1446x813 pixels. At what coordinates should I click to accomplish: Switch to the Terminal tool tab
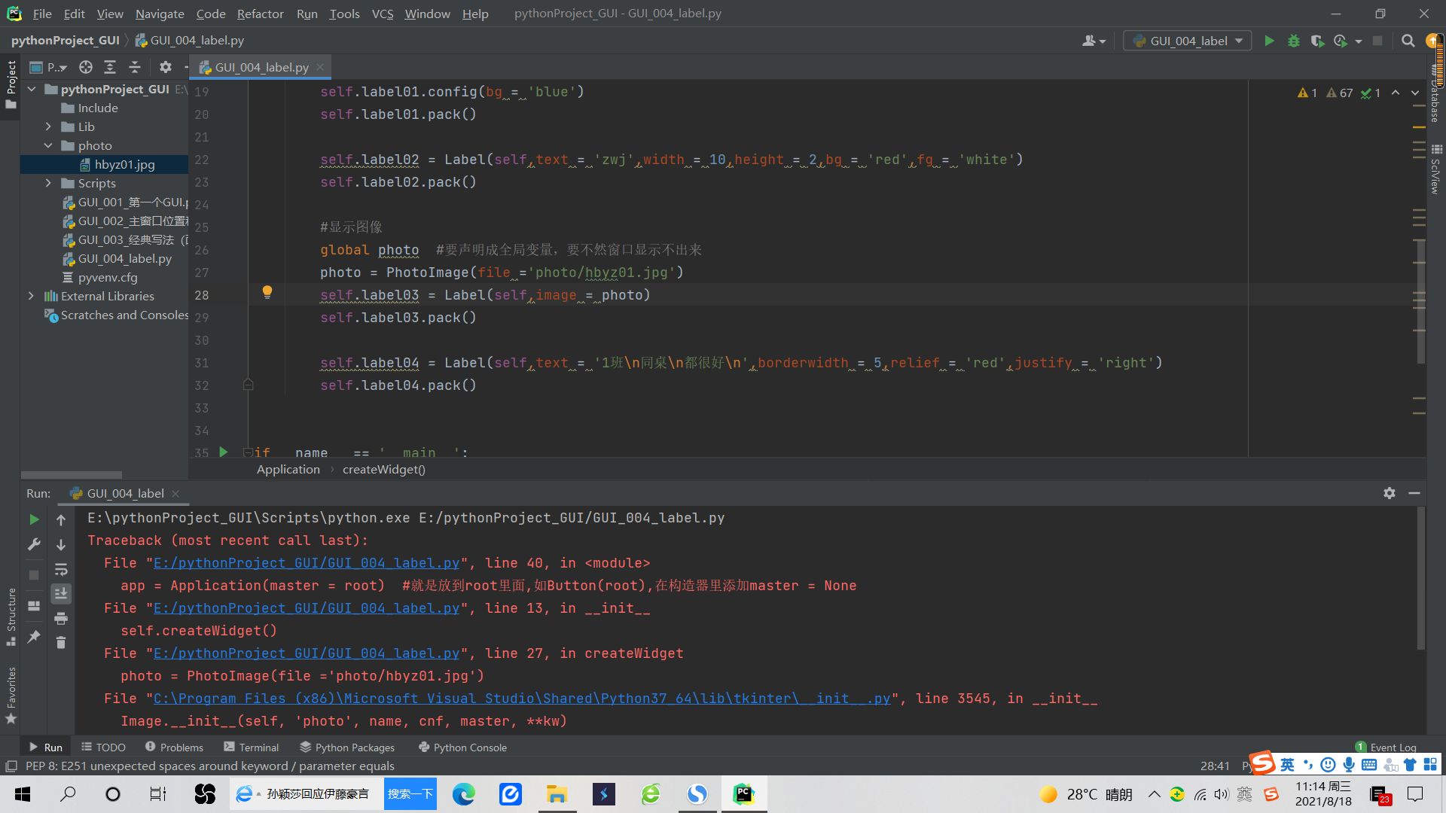252,748
